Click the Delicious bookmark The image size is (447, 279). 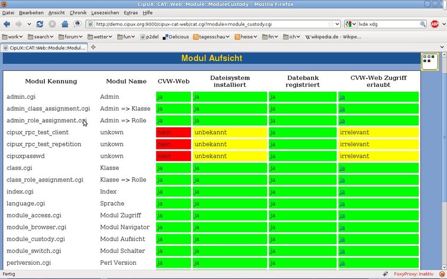click(176, 37)
